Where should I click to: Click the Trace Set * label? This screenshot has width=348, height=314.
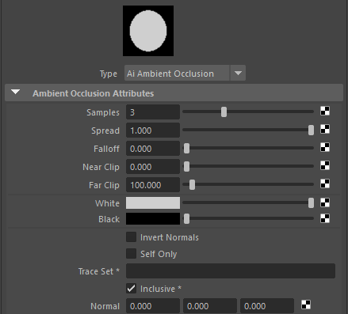pos(99,271)
